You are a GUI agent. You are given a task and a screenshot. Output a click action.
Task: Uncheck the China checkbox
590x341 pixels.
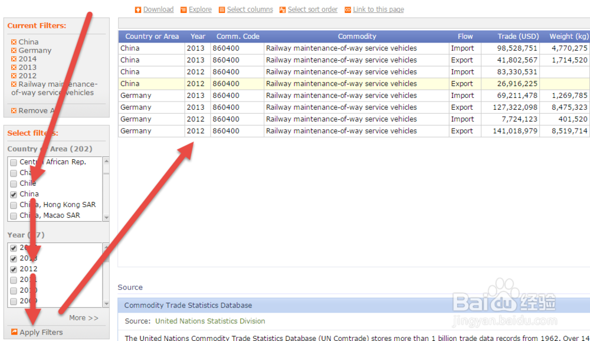pos(14,195)
